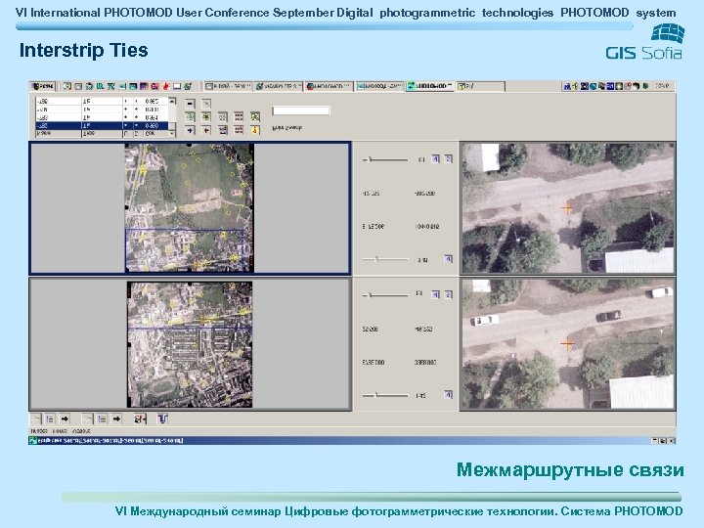Click the lower slider in the top image panel
The width and height of the screenshot is (704, 528).
click(x=385, y=259)
